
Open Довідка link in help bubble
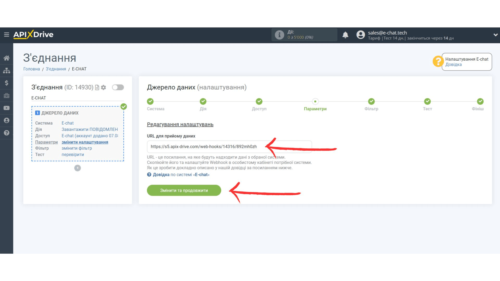click(x=453, y=65)
